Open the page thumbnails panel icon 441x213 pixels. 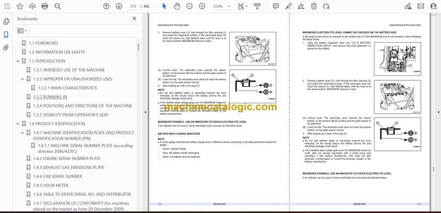click(6, 22)
